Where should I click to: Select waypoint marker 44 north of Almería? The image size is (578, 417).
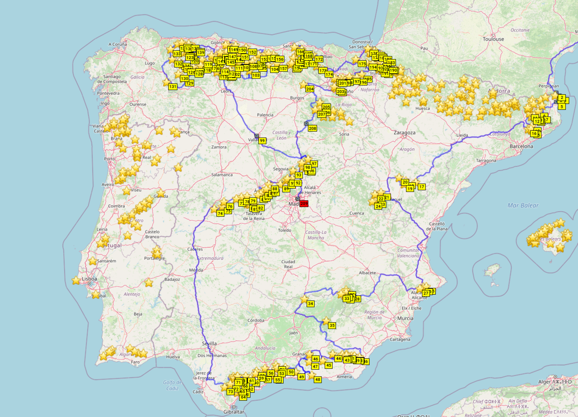point(338,358)
